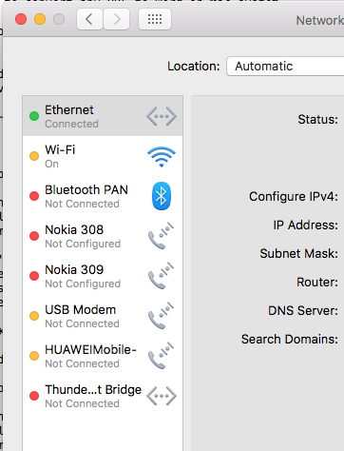
Task: Click the Network window title
Action: click(x=320, y=20)
